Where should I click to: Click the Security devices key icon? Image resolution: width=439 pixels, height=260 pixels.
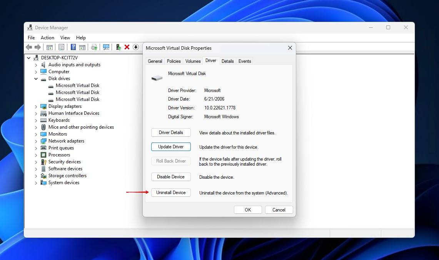[43, 162]
